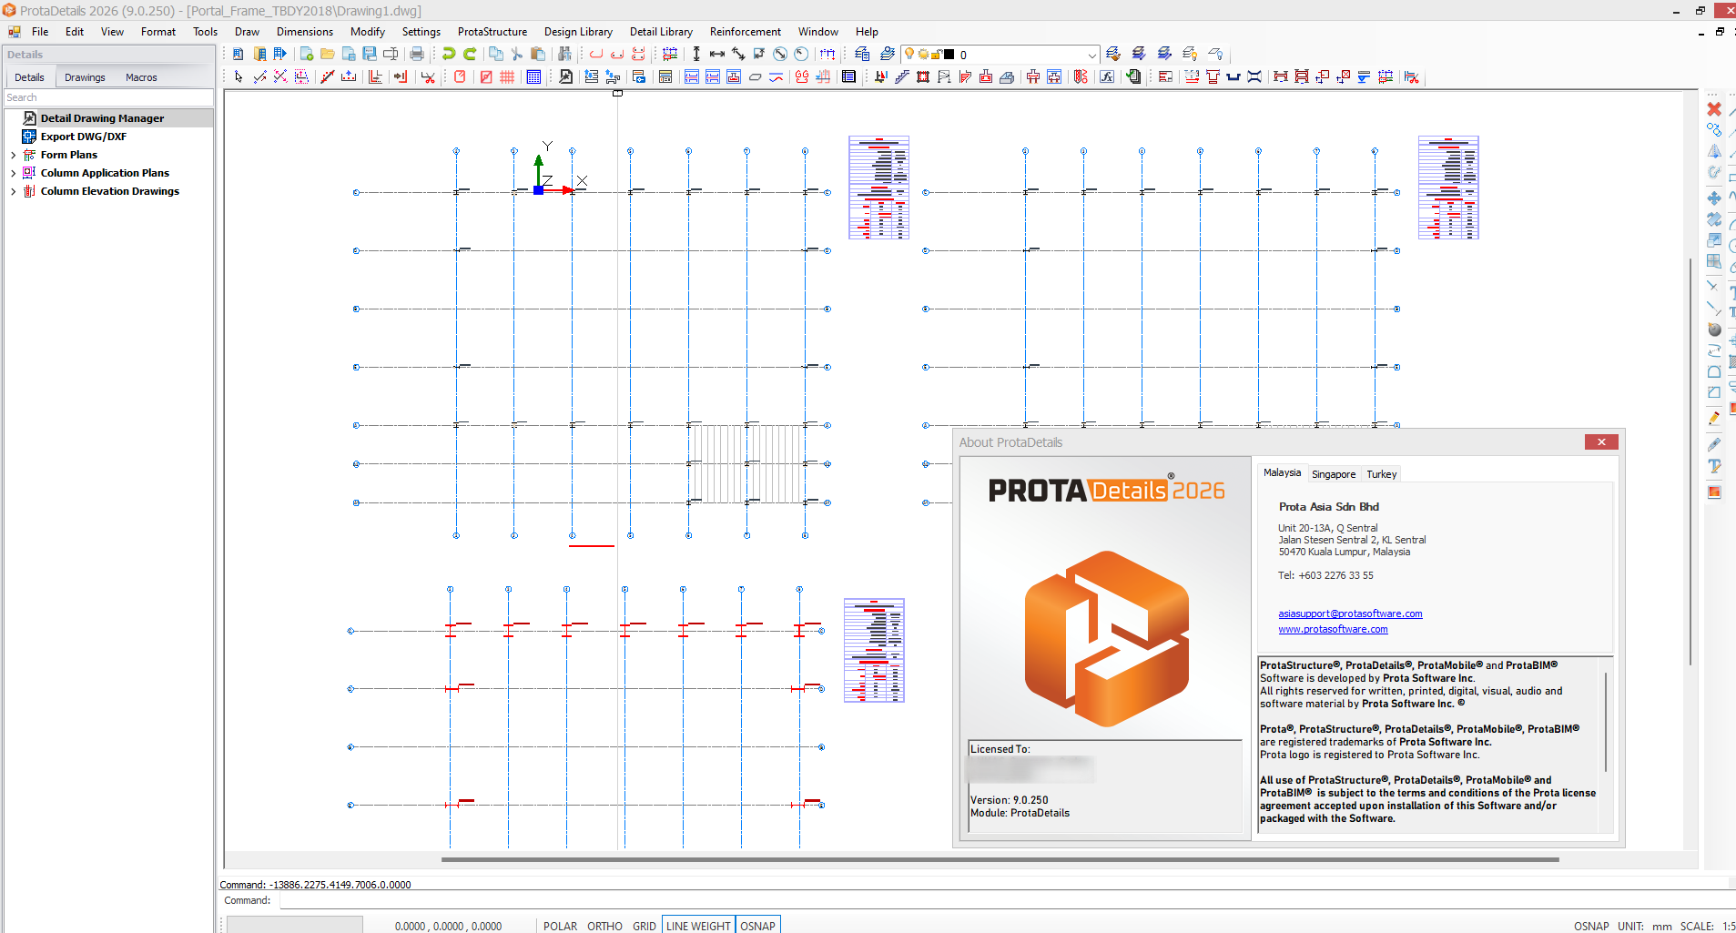Select the Move arrows tool

1714,198
